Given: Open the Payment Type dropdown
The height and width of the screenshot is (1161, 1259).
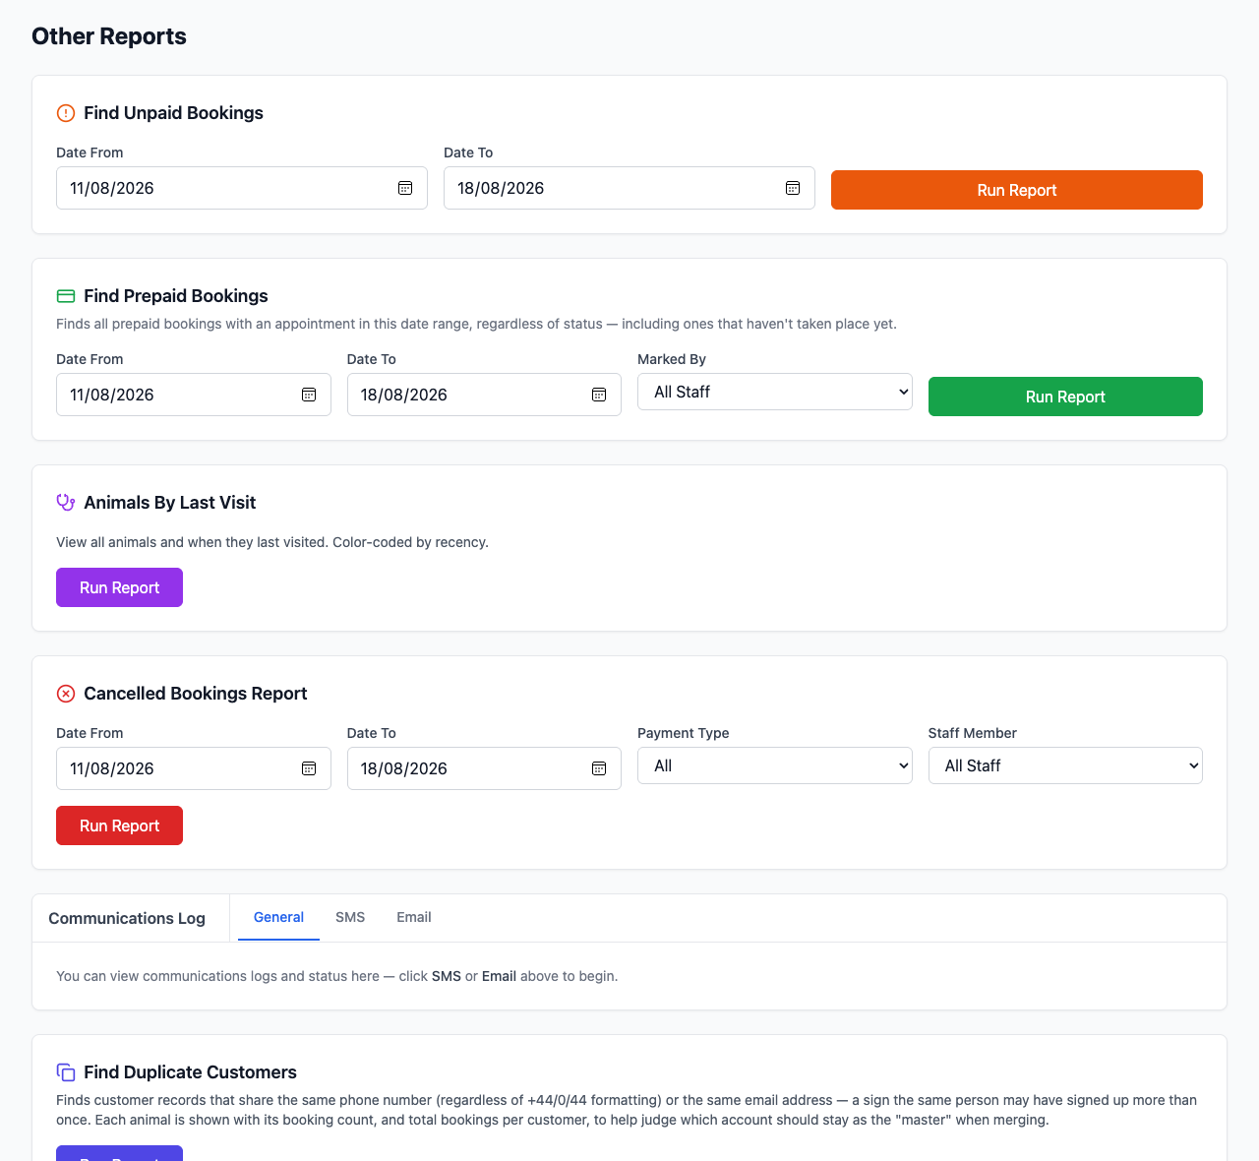Looking at the screenshot, I should point(775,765).
